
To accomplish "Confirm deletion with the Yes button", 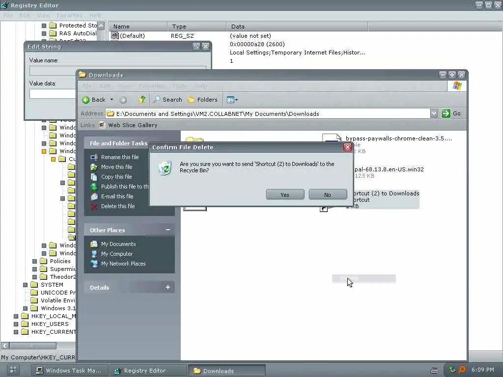I will (x=285, y=194).
